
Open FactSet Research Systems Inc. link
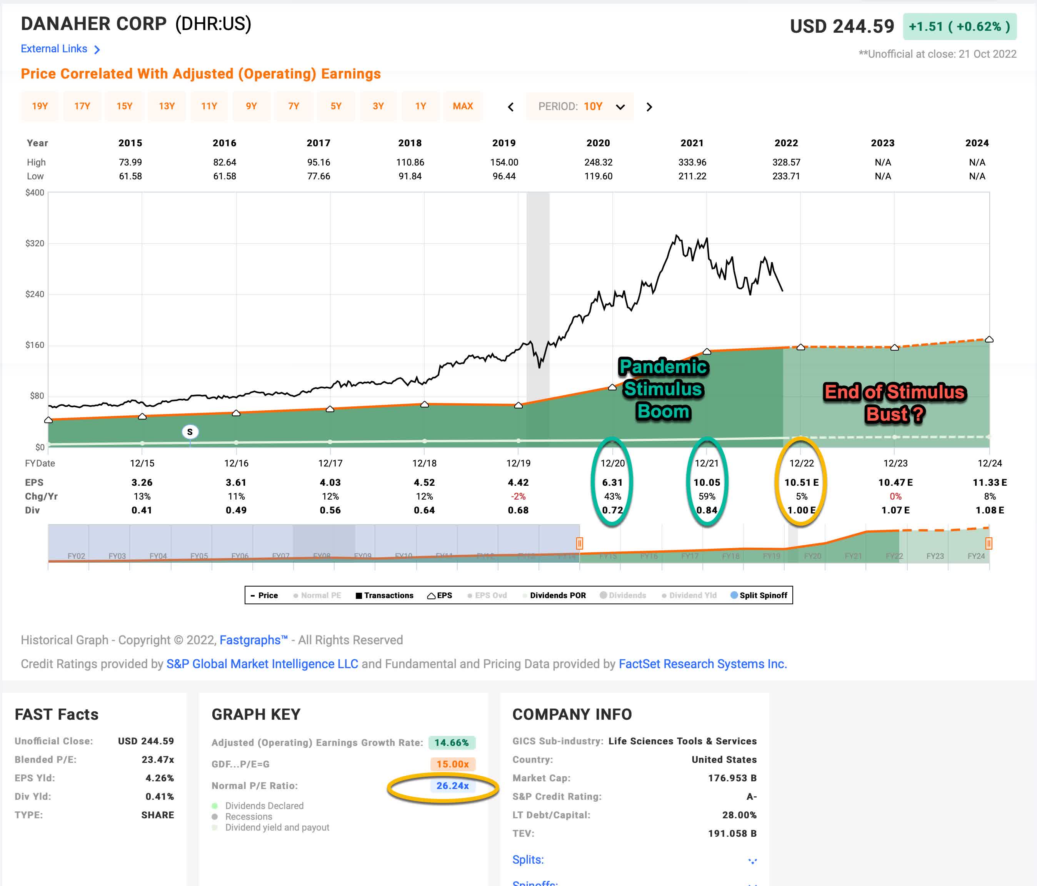(x=703, y=664)
